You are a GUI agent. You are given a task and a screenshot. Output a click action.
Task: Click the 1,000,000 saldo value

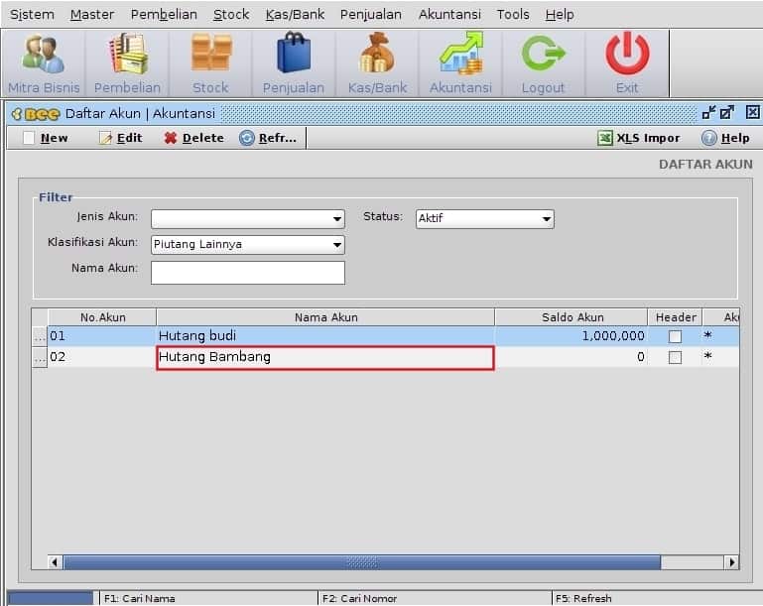tap(613, 335)
